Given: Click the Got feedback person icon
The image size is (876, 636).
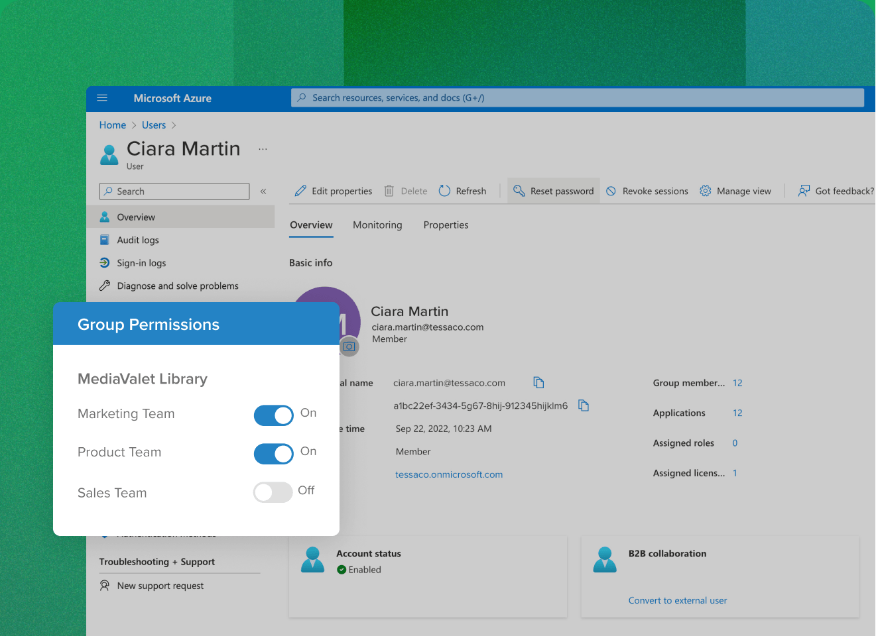Looking at the screenshot, I should coord(804,191).
